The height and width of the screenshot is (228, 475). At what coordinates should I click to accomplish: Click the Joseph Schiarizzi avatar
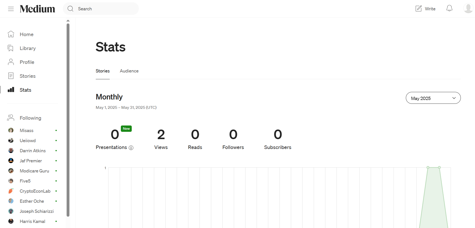point(11,211)
